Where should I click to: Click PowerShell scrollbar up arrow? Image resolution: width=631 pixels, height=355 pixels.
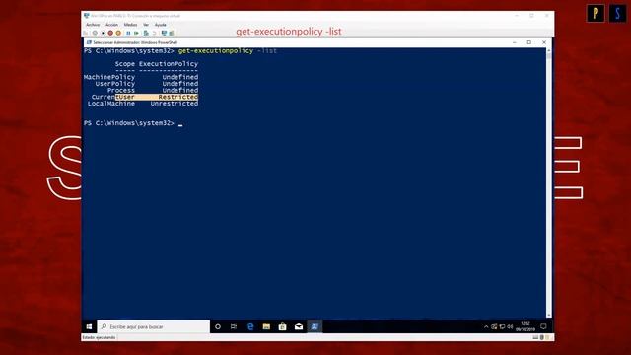point(548,50)
